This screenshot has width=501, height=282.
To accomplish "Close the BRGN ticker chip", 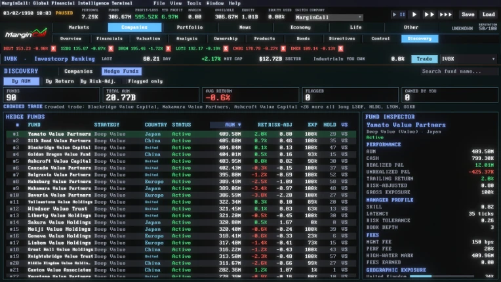I will click(169, 49).
